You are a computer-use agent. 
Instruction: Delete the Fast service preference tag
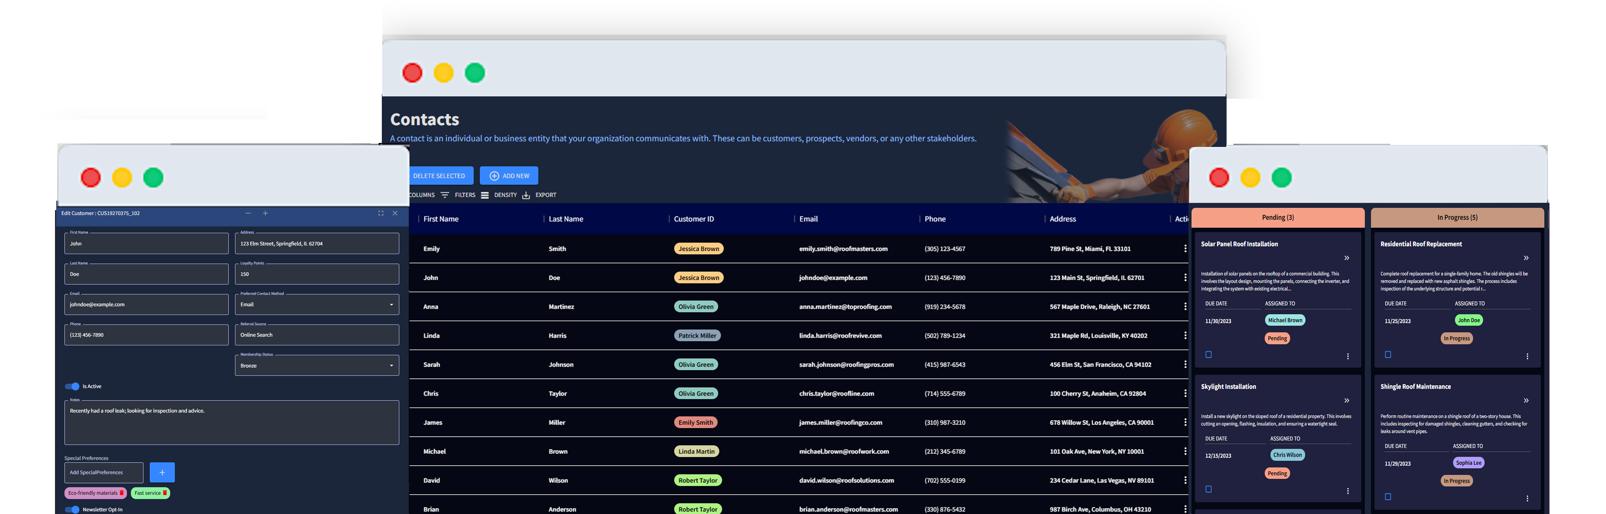click(x=165, y=493)
